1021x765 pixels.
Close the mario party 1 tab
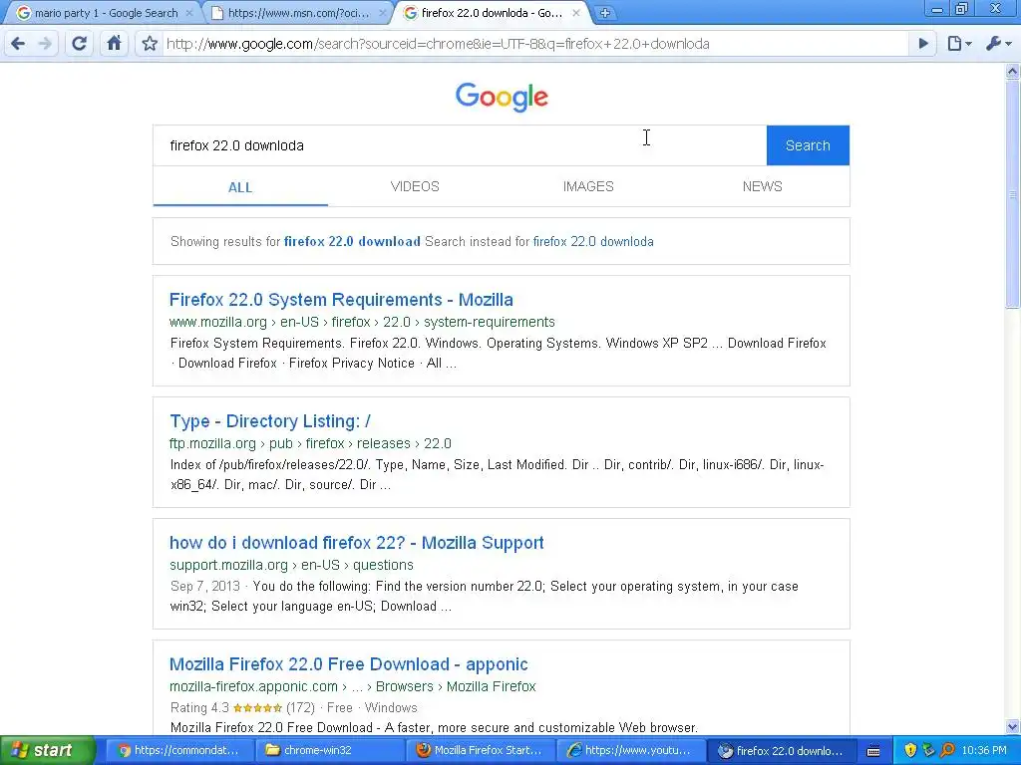coord(189,13)
